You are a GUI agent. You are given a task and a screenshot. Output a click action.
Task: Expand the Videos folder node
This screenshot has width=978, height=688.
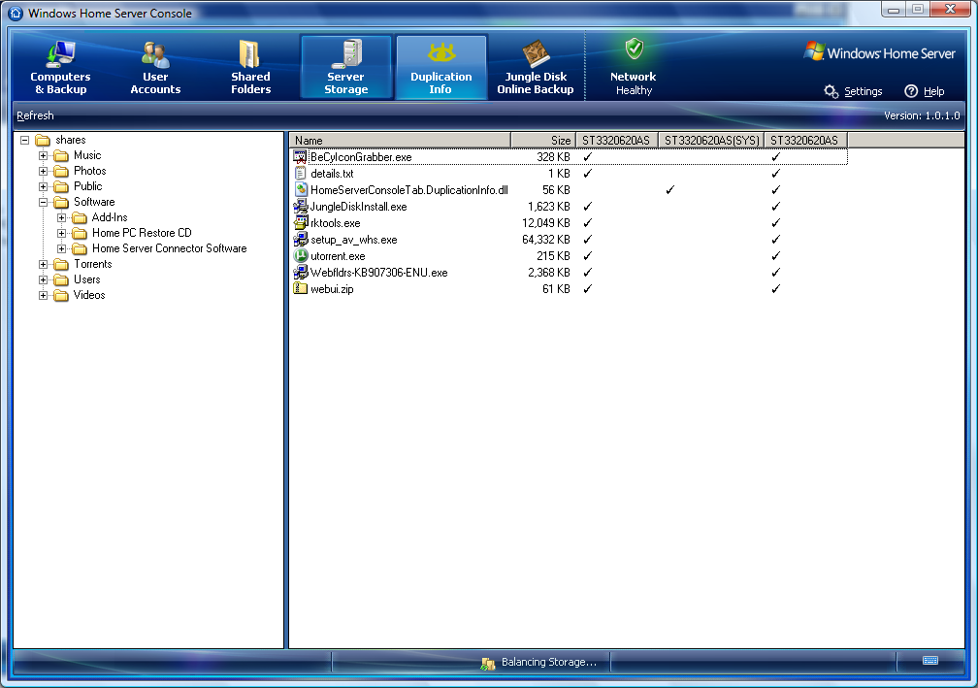tap(43, 295)
